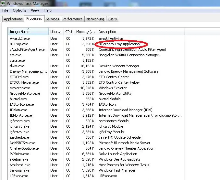Switch to the Users tab

112,19
